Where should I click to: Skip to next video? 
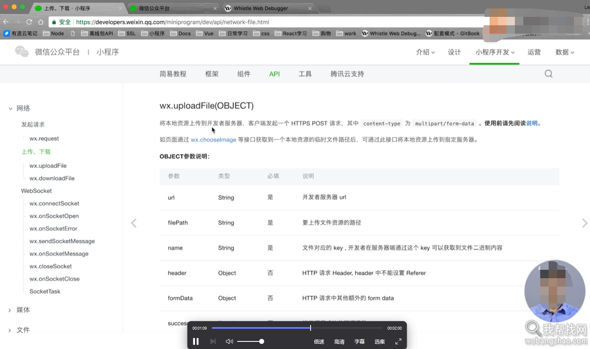click(213, 341)
